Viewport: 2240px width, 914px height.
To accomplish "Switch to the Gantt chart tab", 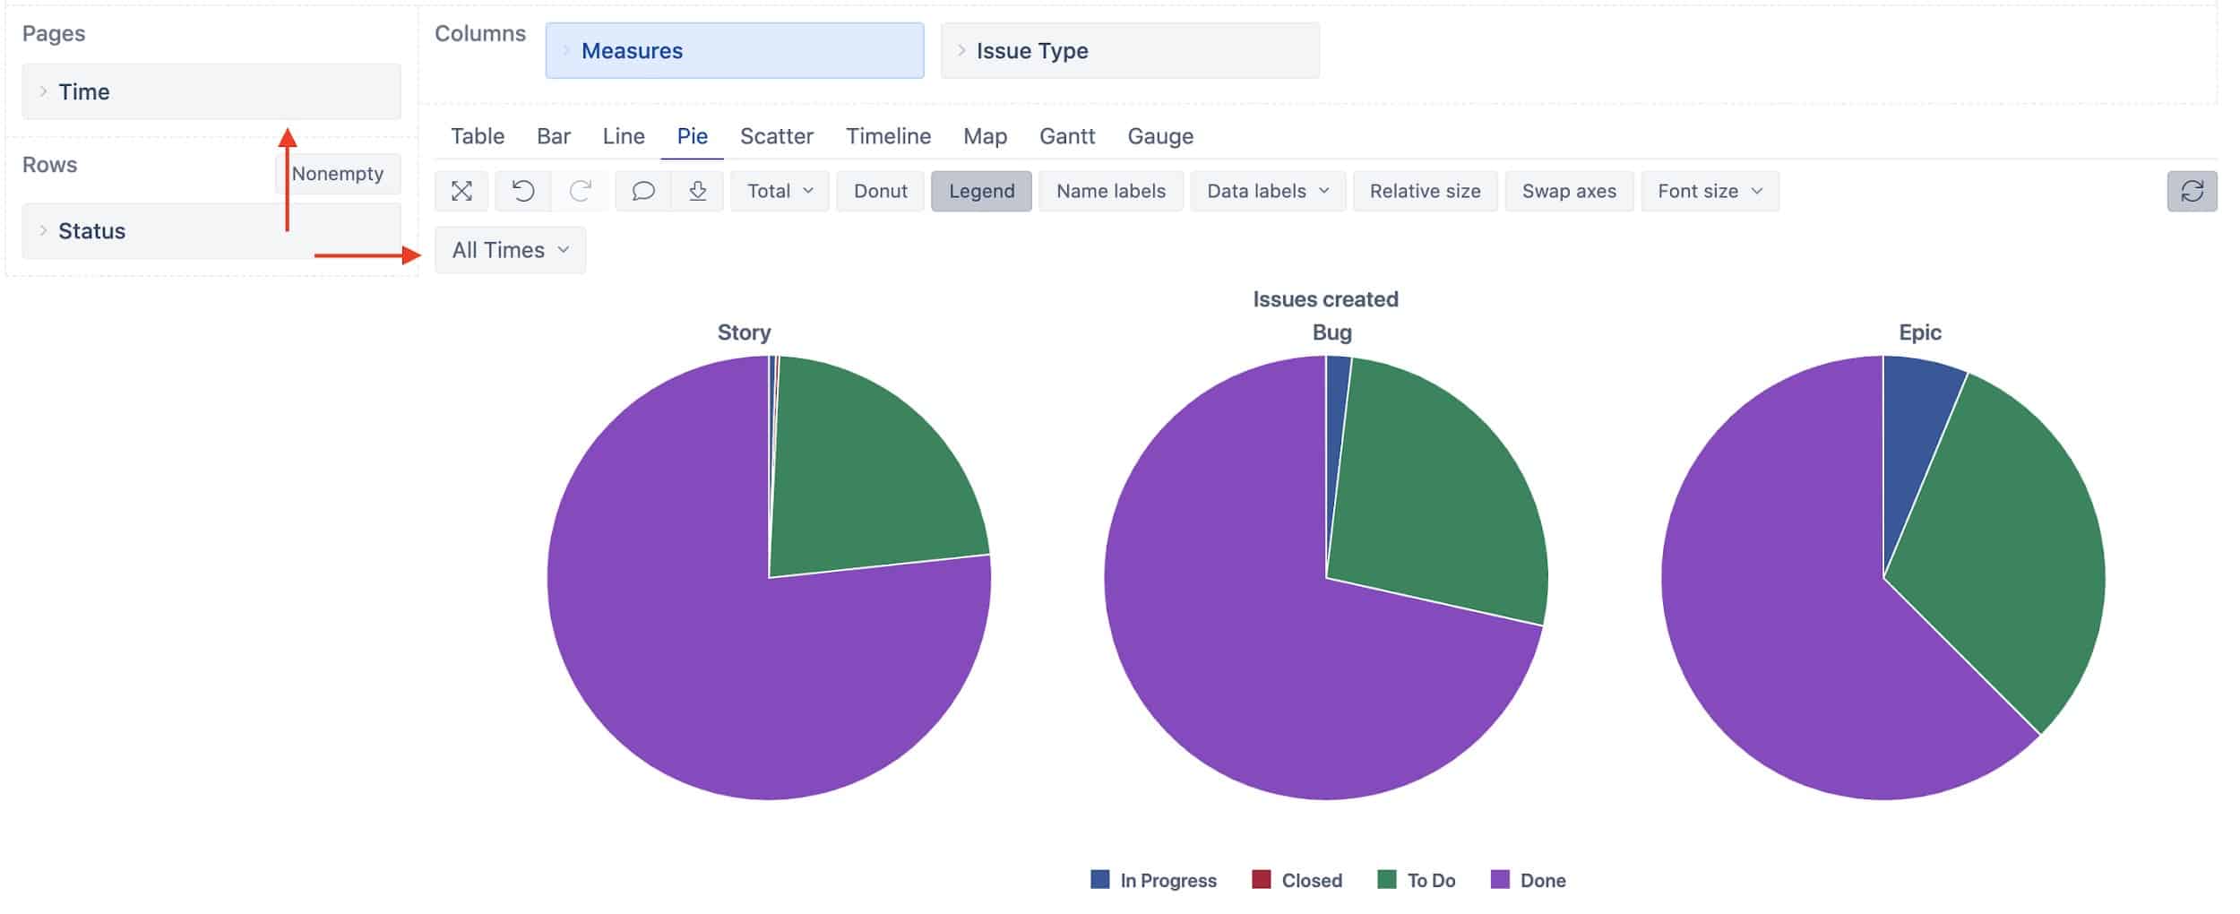I will pyautogui.click(x=1068, y=136).
